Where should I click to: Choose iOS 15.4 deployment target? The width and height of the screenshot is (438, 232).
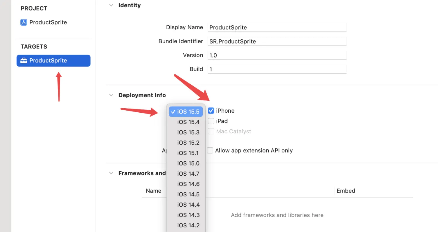point(188,122)
